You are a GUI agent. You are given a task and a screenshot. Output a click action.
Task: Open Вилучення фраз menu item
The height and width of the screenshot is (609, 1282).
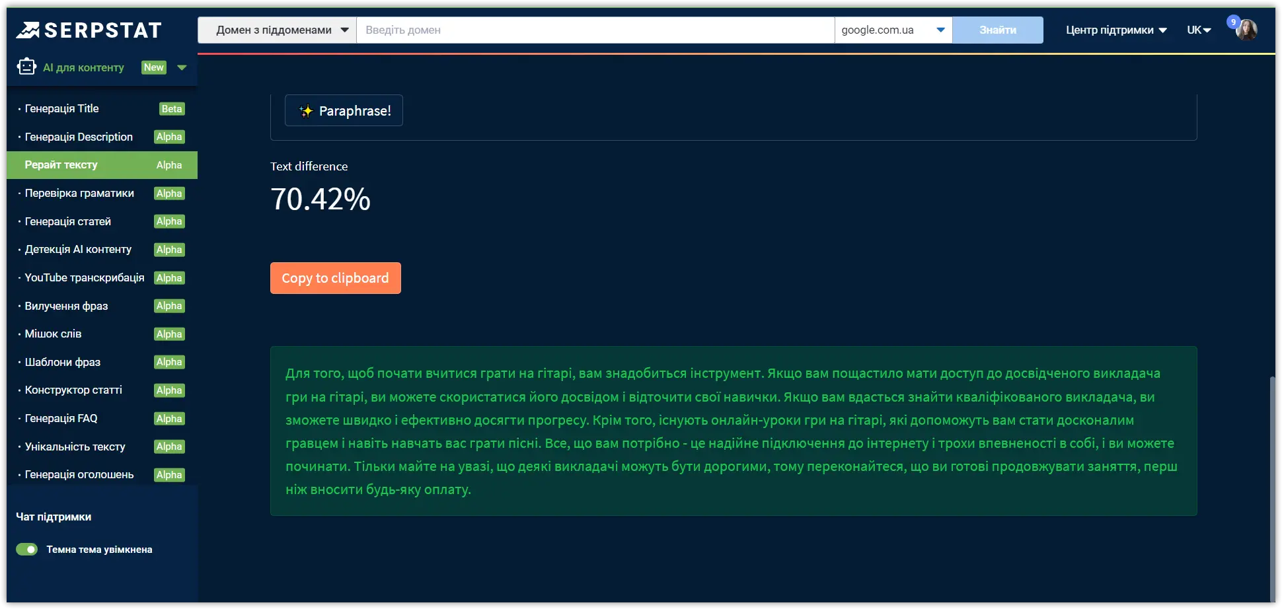pos(102,306)
